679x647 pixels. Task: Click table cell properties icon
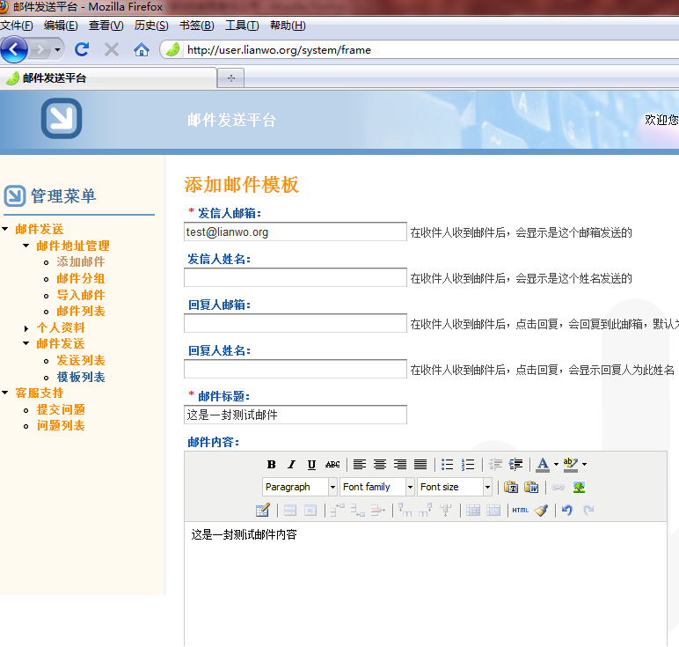[310, 511]
